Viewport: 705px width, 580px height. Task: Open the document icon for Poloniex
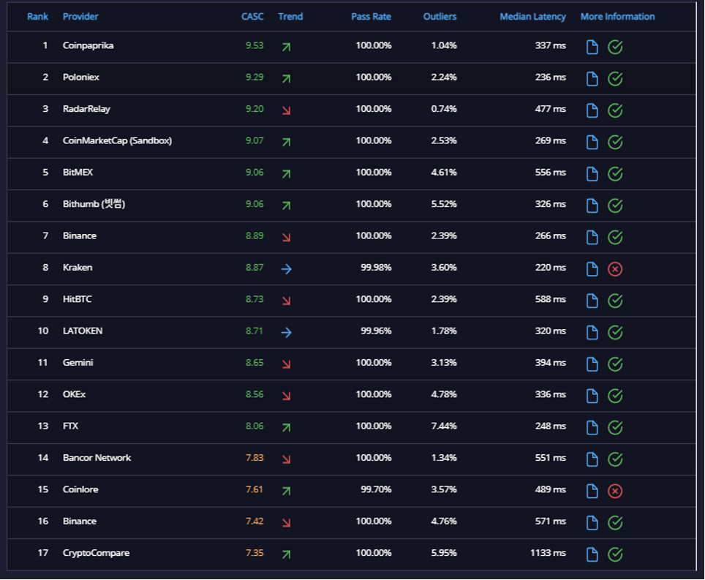592,79
